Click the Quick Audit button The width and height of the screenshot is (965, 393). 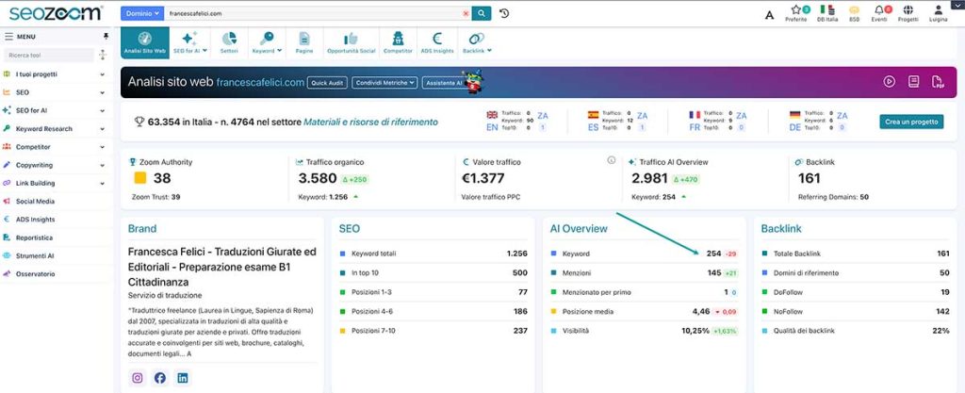[327, 82]
